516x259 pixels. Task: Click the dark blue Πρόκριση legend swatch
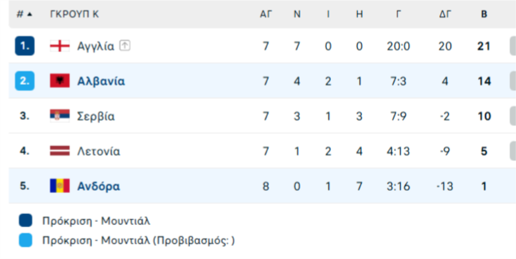[25, 221]
